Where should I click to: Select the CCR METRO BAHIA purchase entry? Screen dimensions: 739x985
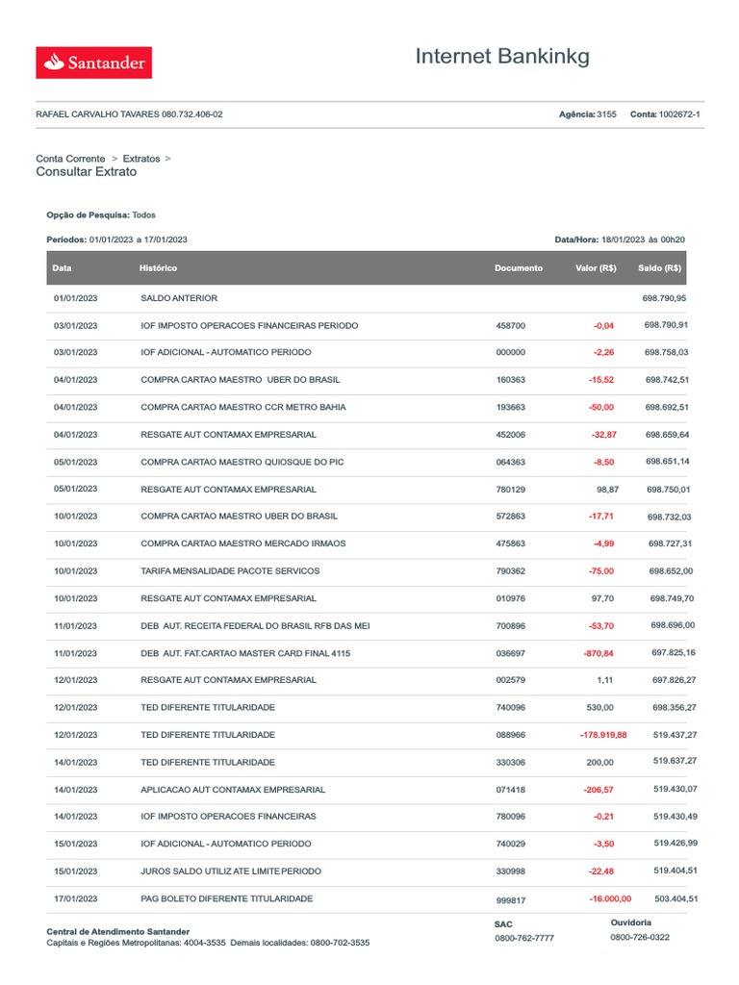pyautogui.click(x=242, y=407)
